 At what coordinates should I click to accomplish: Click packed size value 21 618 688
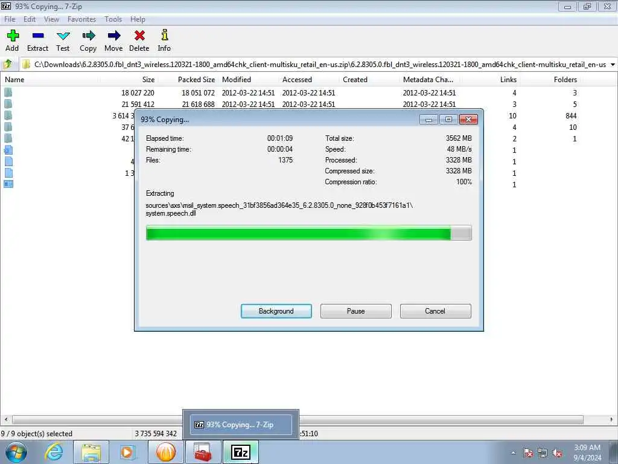198,104
